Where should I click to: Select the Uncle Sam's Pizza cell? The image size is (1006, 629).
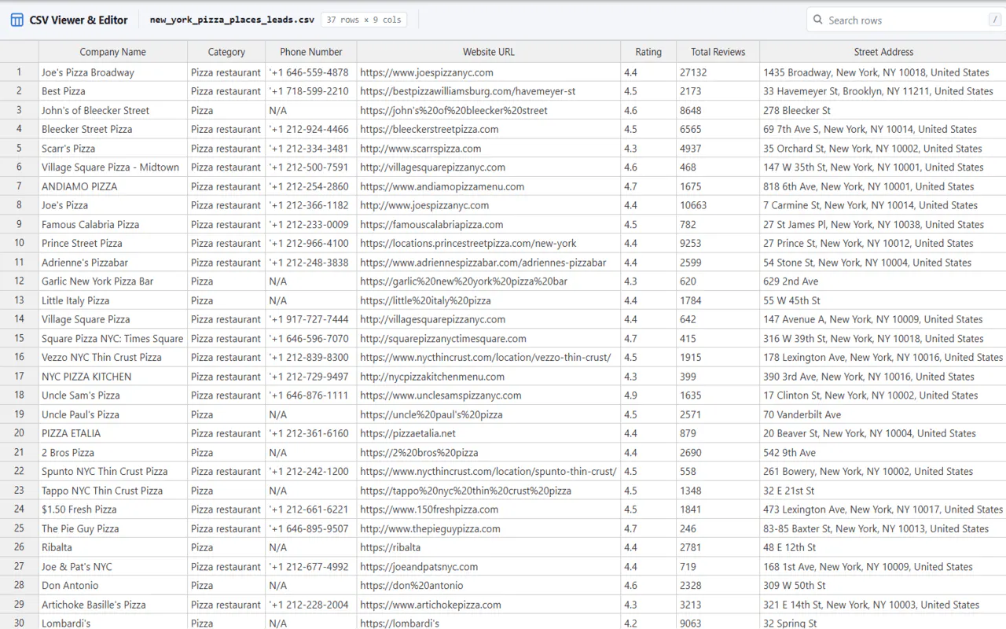coord(112,395)
